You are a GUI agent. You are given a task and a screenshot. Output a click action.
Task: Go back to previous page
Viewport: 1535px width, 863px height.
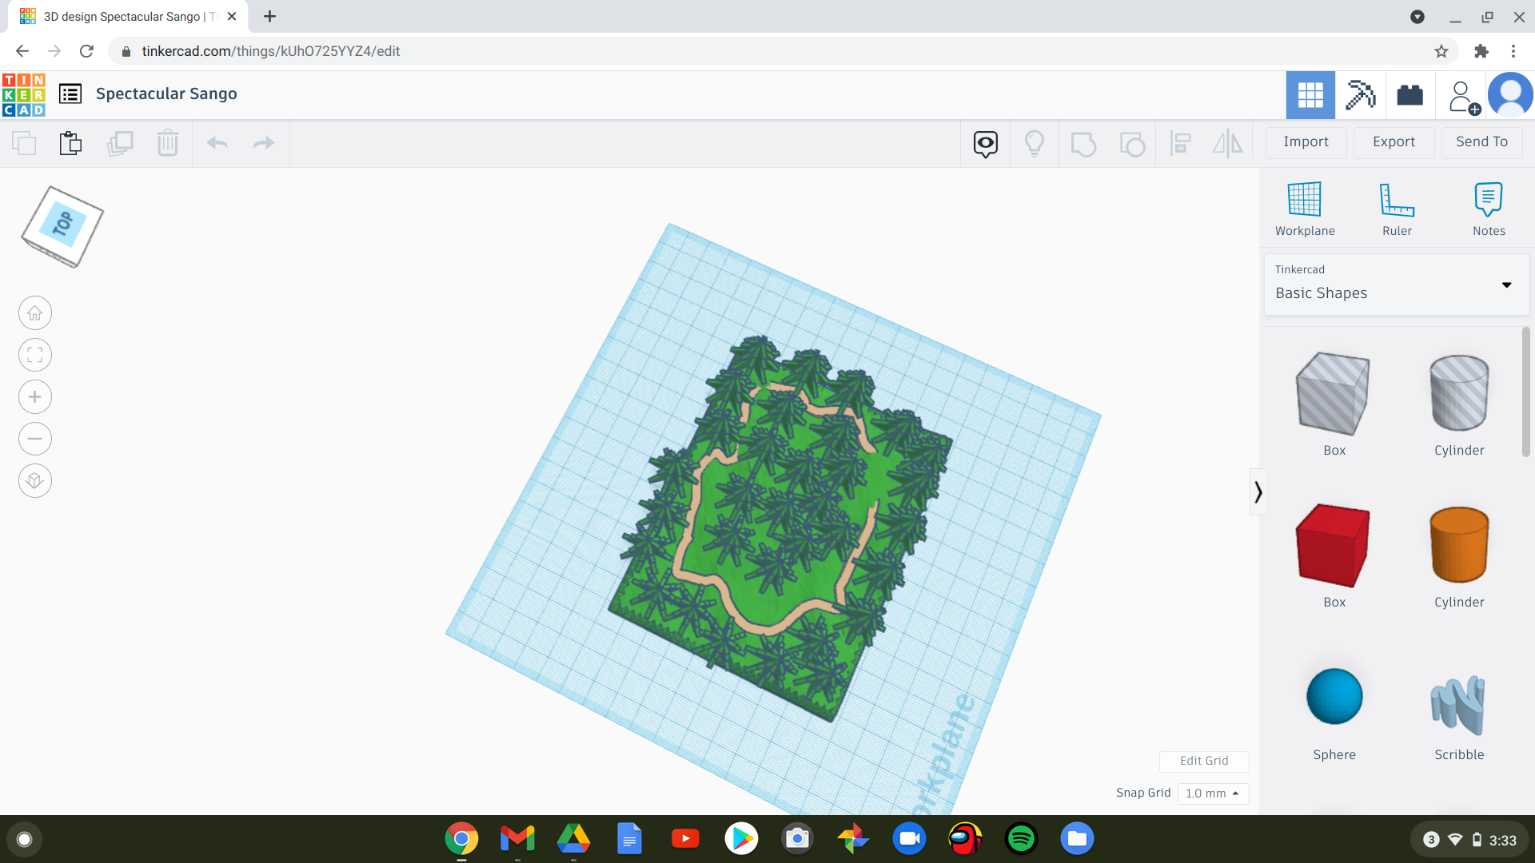tap(22, 51)
